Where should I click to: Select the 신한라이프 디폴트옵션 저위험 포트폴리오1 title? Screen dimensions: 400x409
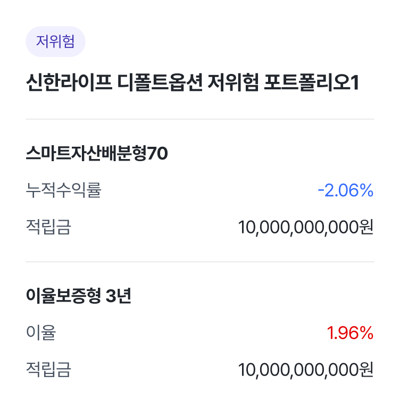(193, 82)
